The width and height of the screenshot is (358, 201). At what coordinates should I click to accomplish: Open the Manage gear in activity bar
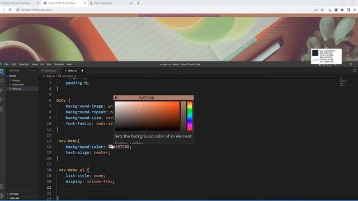click(2, 195)
